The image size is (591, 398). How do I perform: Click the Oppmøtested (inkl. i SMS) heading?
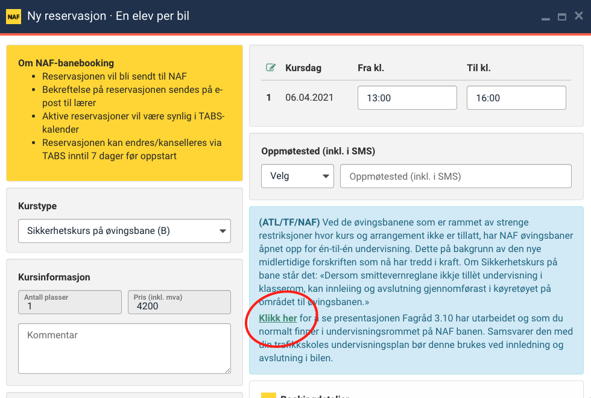[318, 151]
